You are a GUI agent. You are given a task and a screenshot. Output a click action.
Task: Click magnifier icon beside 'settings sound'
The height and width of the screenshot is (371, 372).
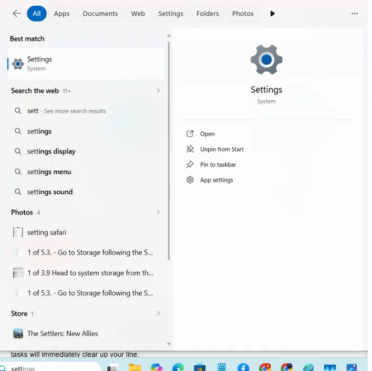(x=18, y=192)
